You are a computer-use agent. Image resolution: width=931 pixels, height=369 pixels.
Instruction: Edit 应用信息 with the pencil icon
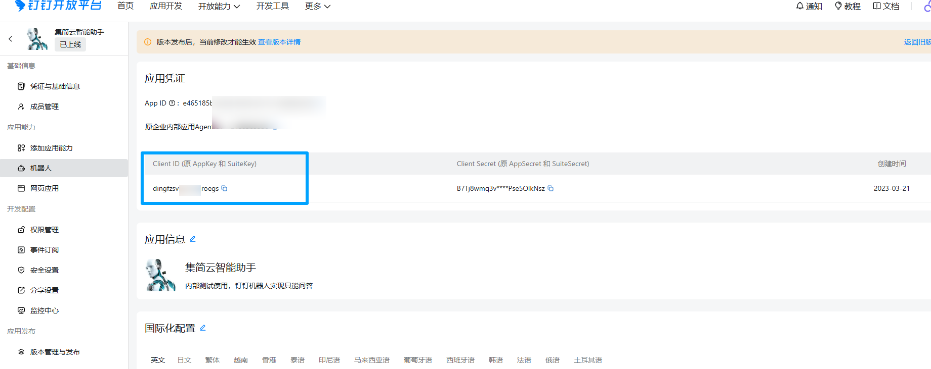[x=193, y=239]
